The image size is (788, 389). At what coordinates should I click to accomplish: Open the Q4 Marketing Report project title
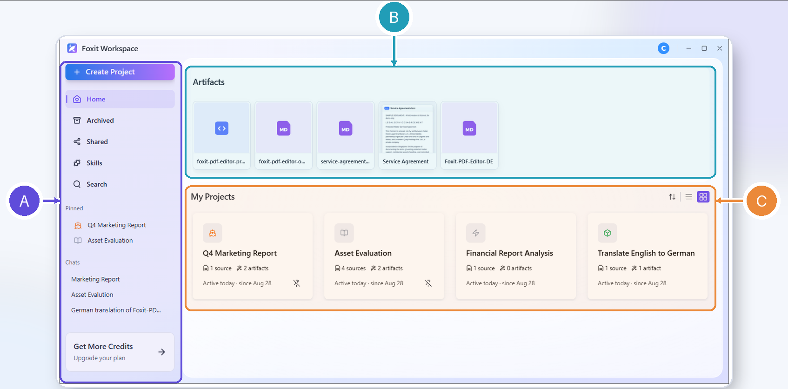240,253
